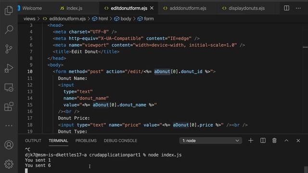Open the OUTPUT panel tab

coord(33,141)
